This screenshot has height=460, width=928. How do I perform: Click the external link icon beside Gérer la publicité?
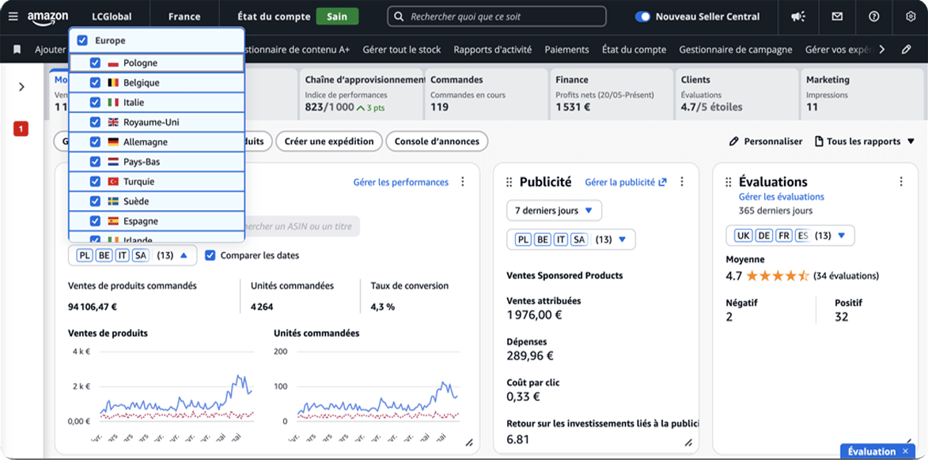click(x=662, y=182)
